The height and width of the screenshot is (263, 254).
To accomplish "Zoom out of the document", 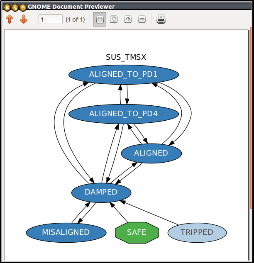I will [x=142, y=19].
